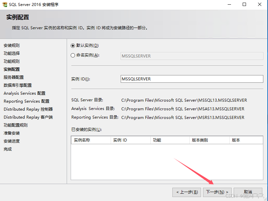The width and height of the screenshot is (268, 201).
Task: Click the 版本类别 column header
Action: [x=209, y=140]
